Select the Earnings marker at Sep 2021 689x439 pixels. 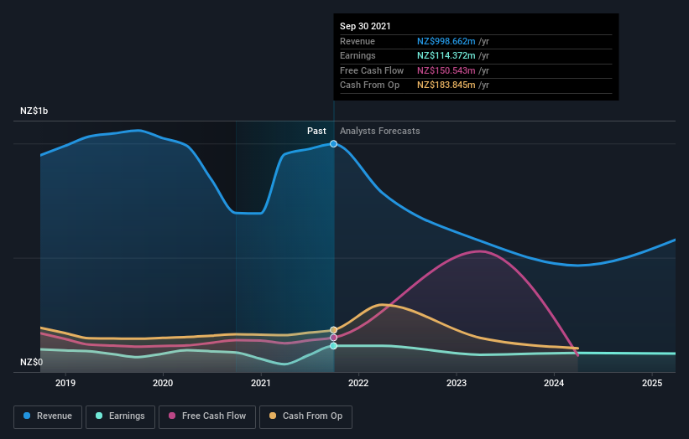tap(333, 346)
